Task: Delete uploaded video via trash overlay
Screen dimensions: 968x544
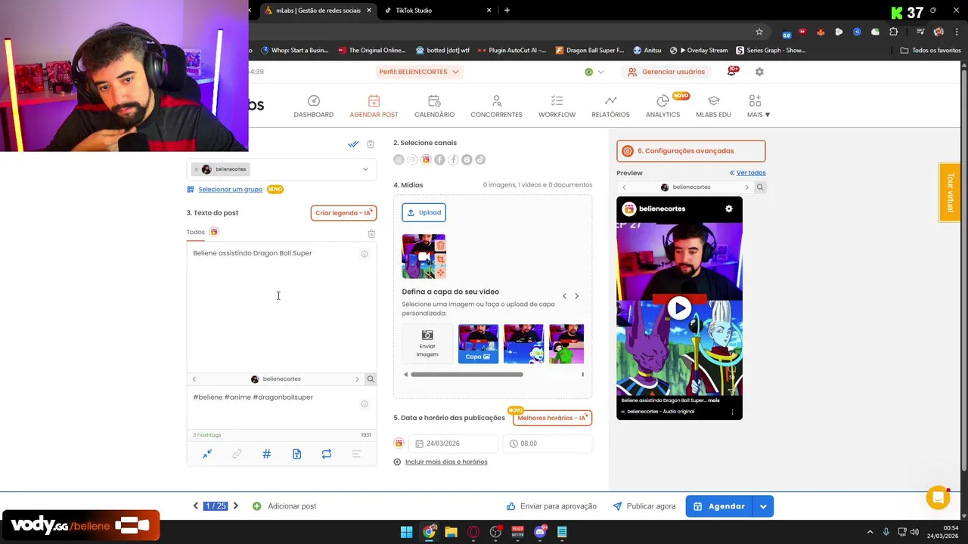Action: 440,246
